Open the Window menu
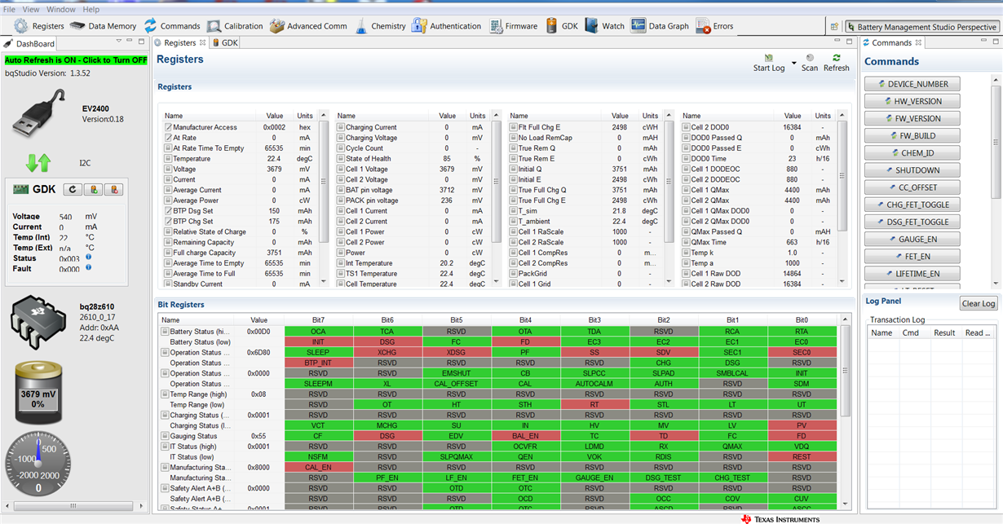This screenshot has width=1003, height=524. coord(61,9)
